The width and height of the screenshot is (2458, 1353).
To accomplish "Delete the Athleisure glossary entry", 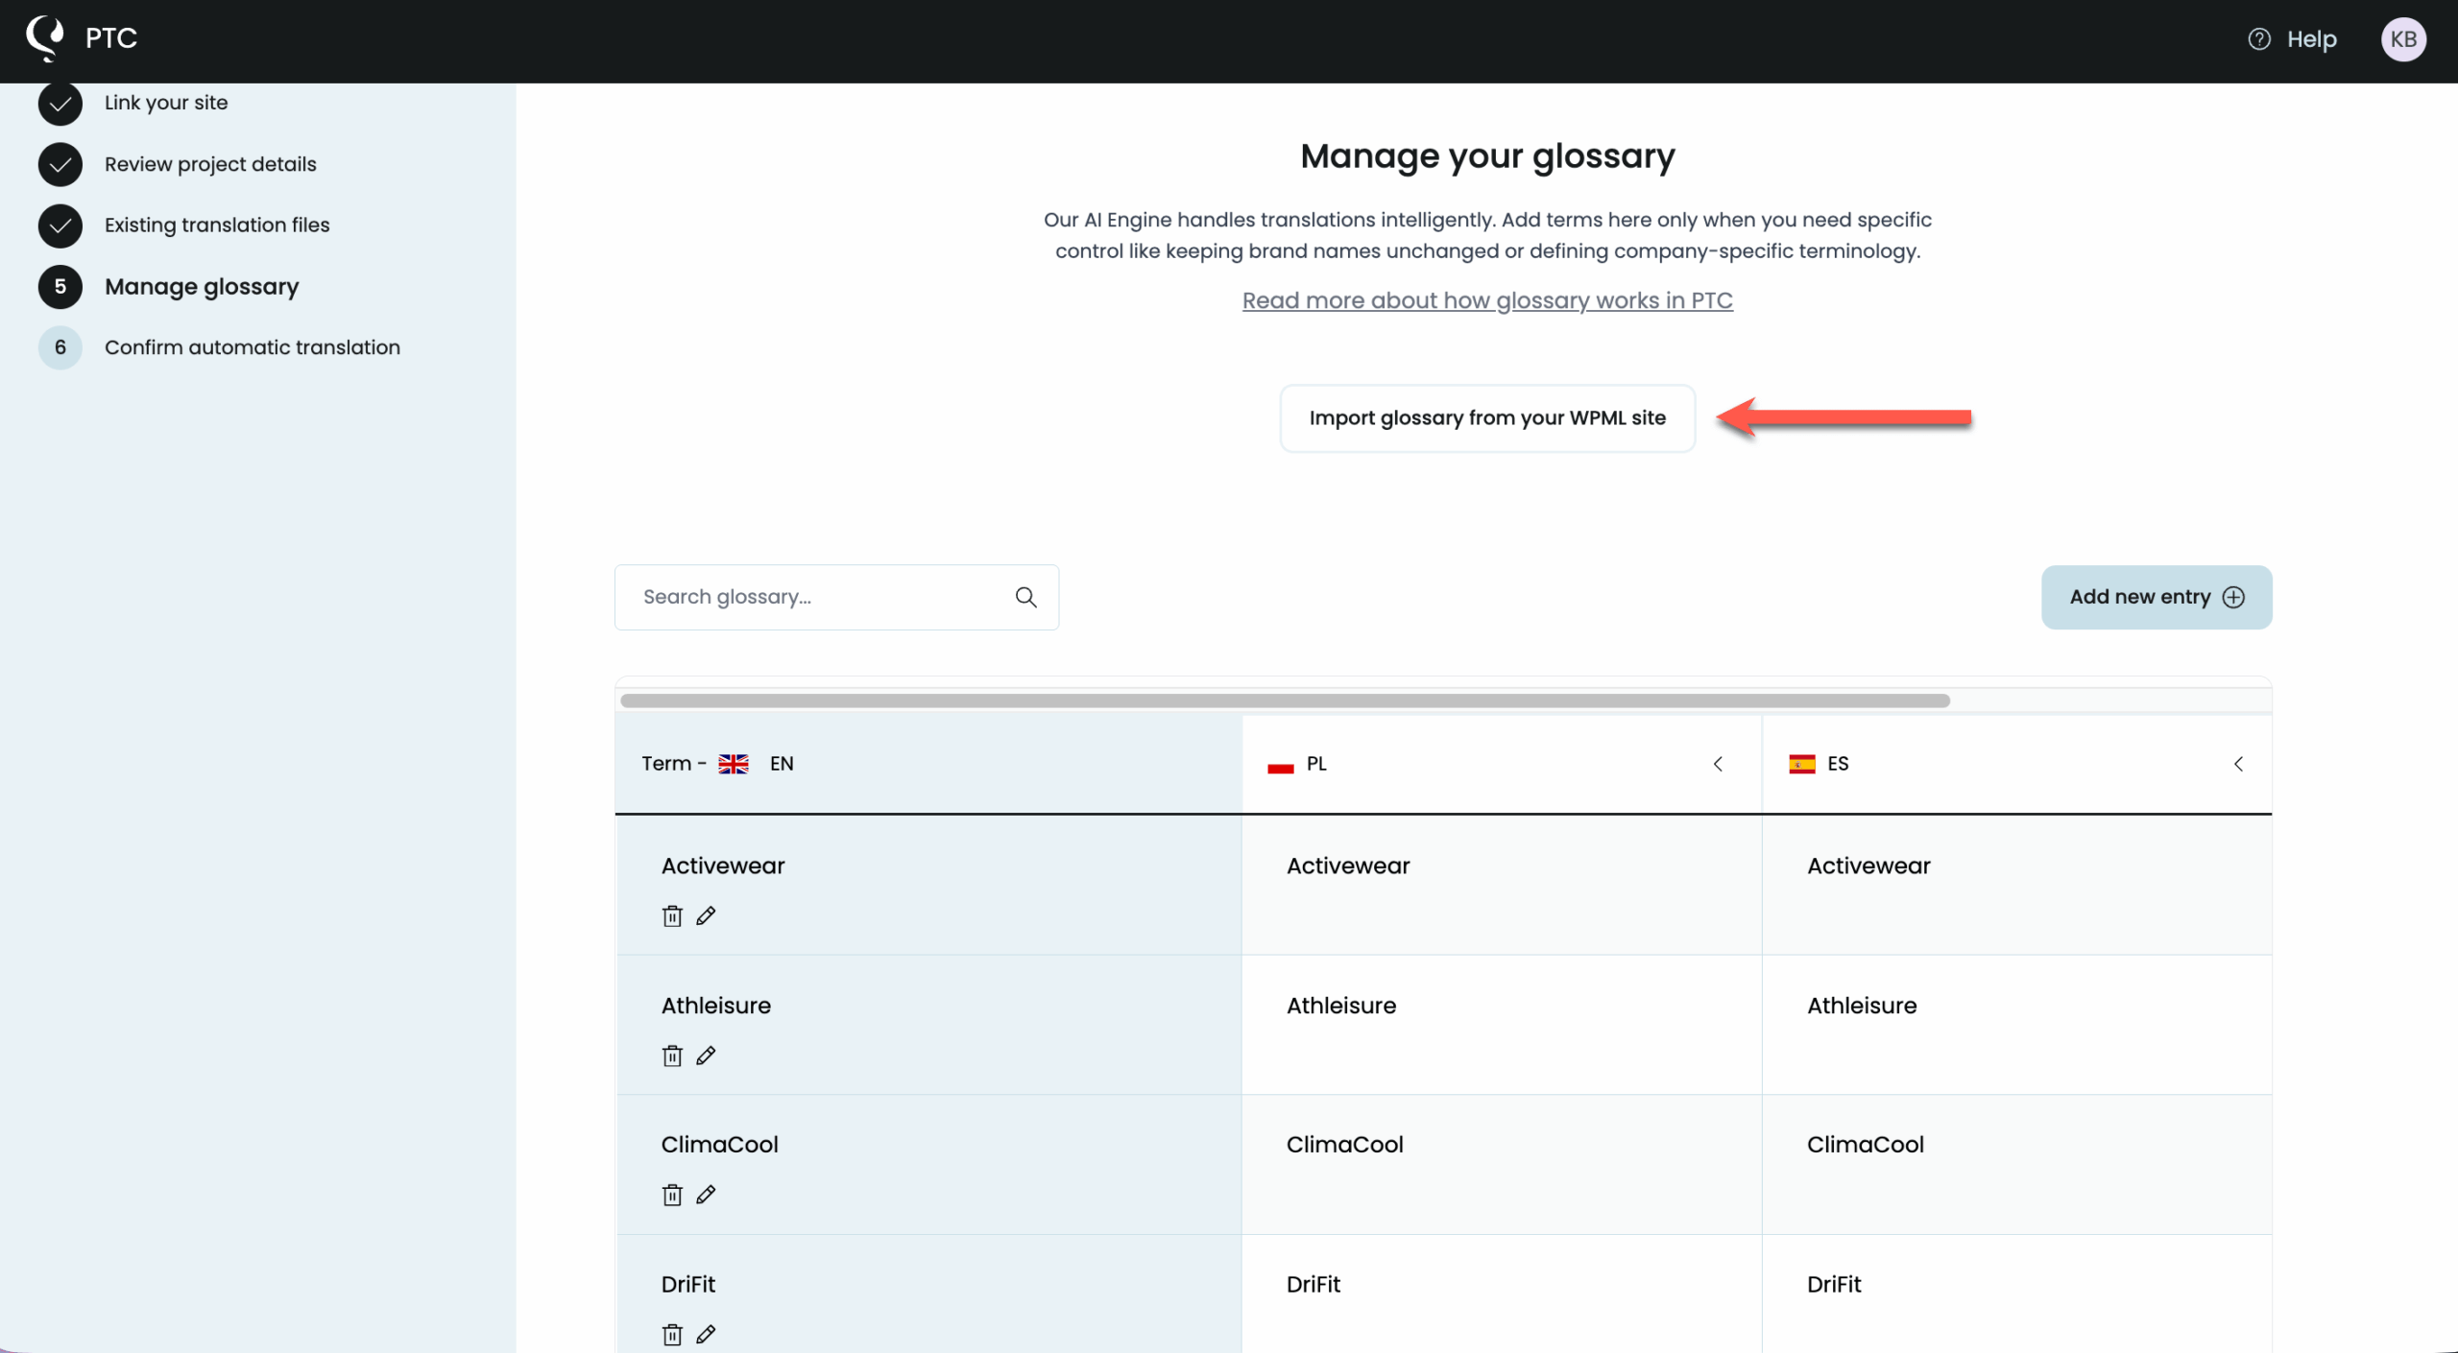I will pos(670,1056).
